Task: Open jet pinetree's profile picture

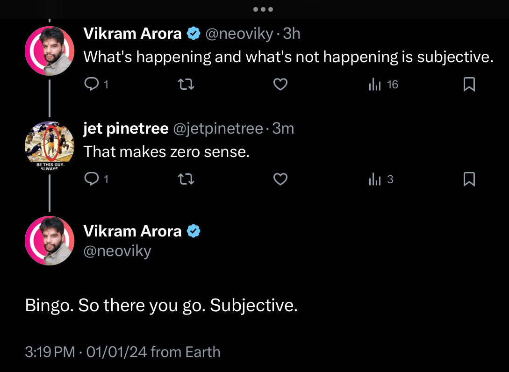Action: pos(50,145)
